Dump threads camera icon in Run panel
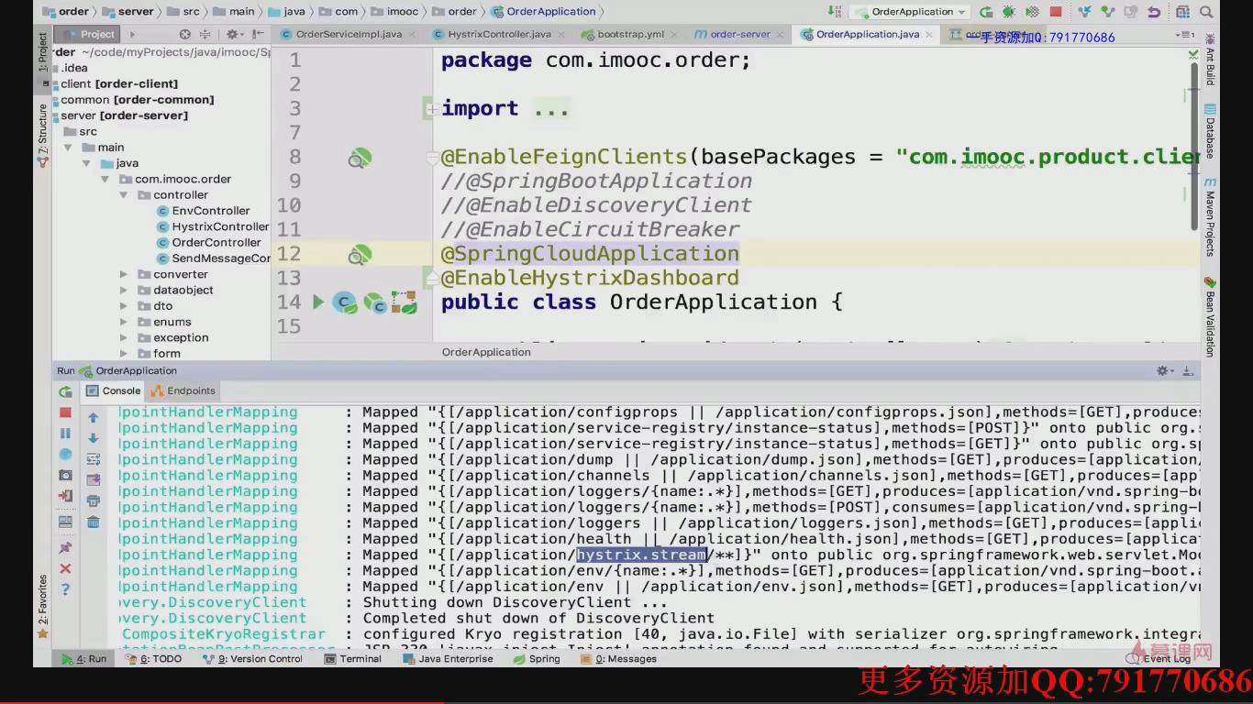1253x704 pixels. click(x=65, y=476)
